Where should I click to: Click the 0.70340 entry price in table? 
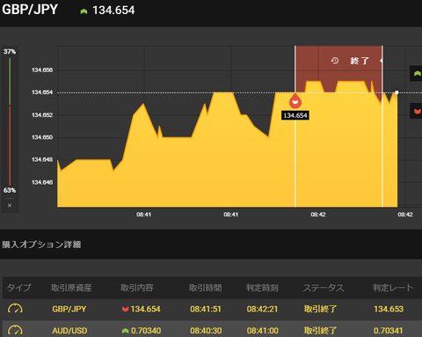[146, 331]
